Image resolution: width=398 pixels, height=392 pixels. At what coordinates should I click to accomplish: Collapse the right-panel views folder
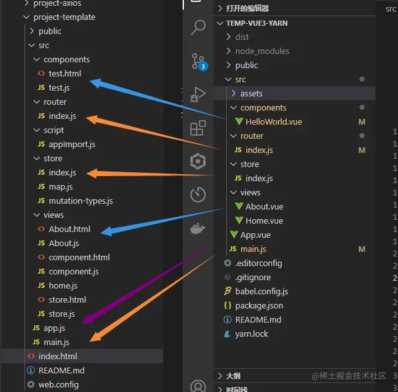click(233, 192)
